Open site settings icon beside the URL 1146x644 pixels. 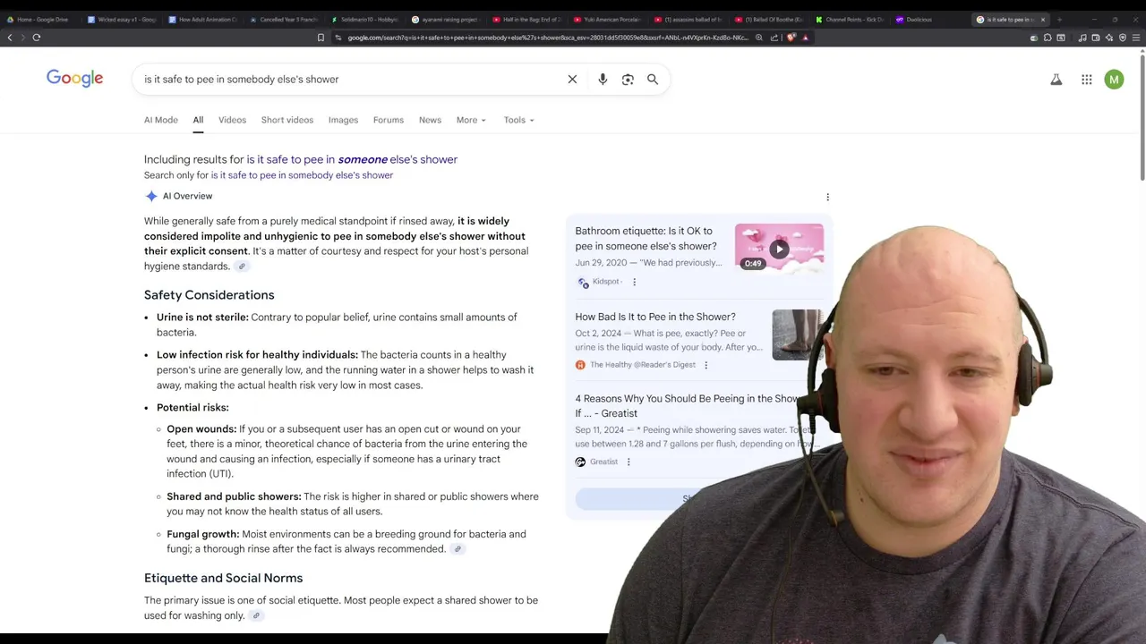339,38
